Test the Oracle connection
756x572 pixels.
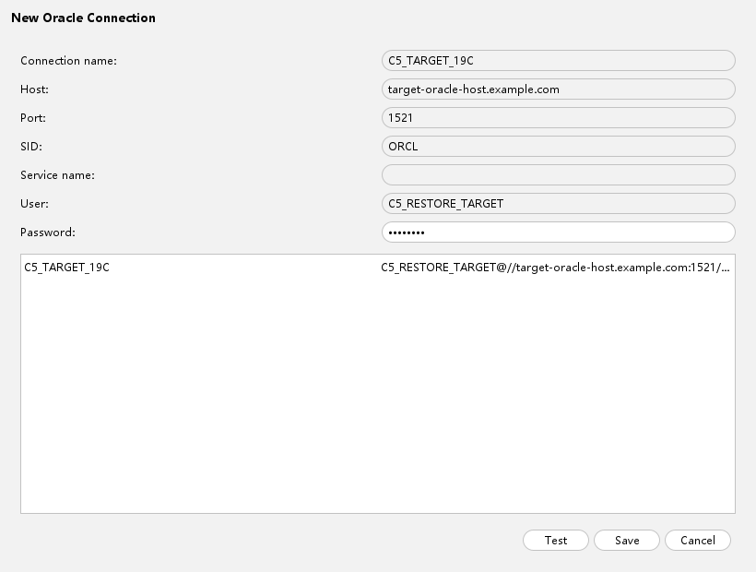point(555,540)
